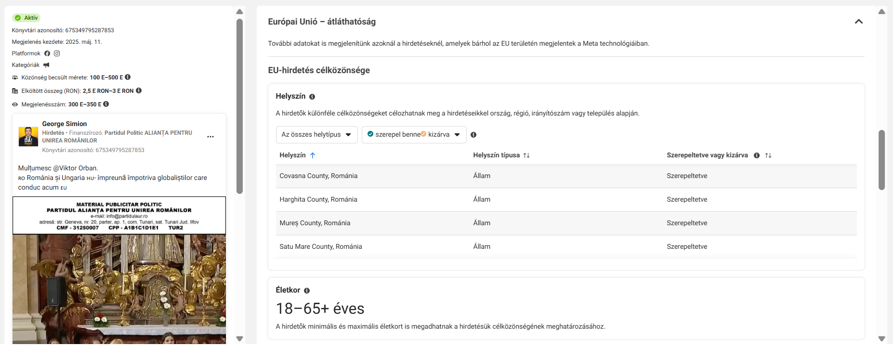Sort by Szerepeltetve vagy kizárva column

coord(768,155)
